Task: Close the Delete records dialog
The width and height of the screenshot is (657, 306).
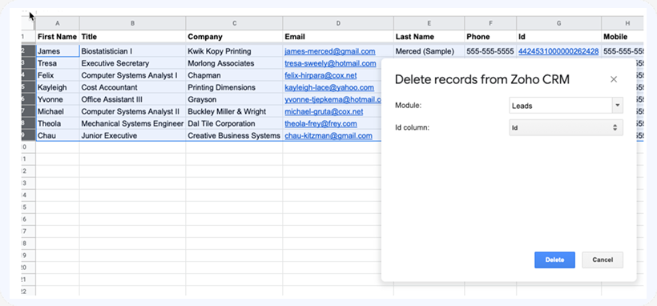Action: (614, 79)
